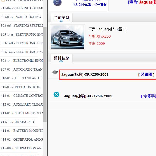Click the 年份:2009 text

tap(97, 44)
